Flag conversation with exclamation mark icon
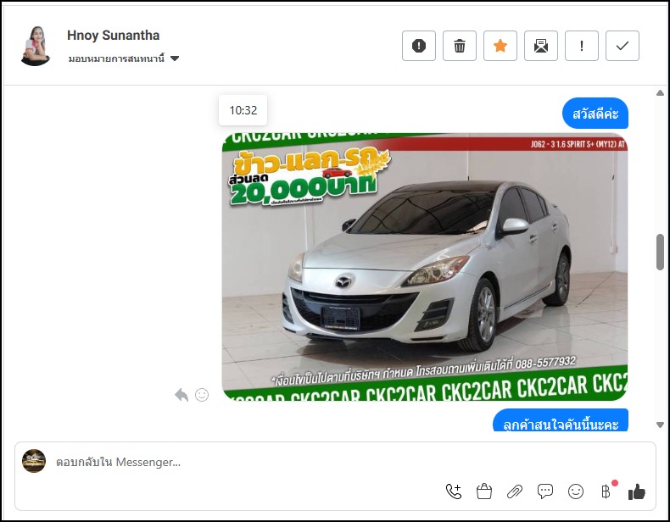This screenshot has height=522, width=670. coord(582,46)
